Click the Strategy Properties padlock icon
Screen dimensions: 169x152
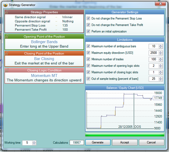tap(7, 12)
